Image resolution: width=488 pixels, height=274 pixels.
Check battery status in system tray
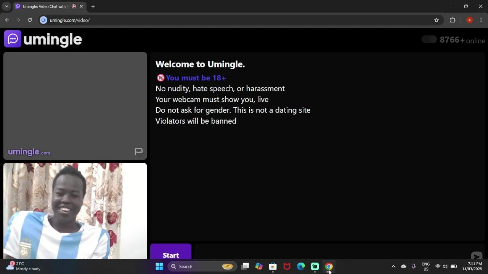pyautogui.click(x=454, y=266)
